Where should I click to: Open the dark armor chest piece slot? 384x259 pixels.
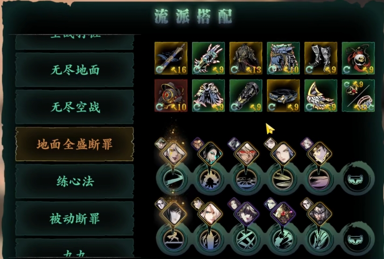(x=245, y=58)
